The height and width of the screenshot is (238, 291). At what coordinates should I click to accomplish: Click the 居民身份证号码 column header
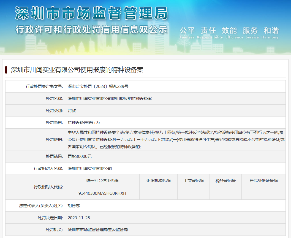[x=263, y=181]
